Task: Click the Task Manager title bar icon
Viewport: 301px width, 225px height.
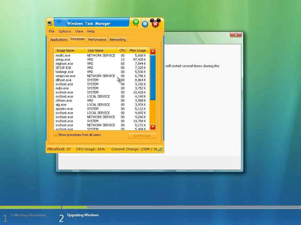Action: tap(49, 23)
